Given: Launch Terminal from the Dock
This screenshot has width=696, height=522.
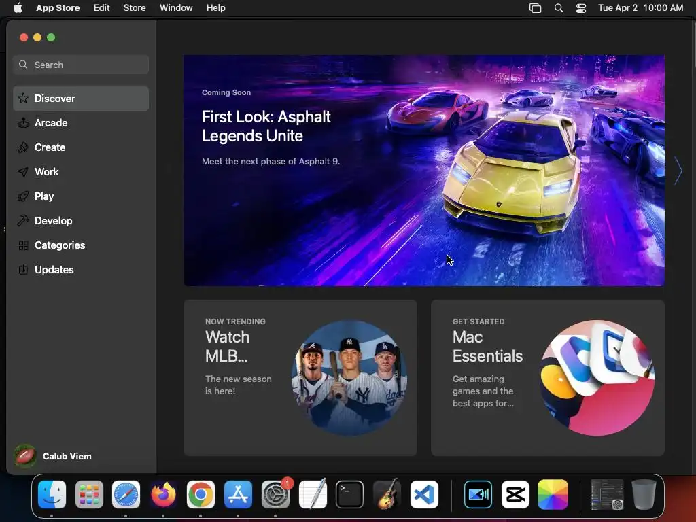Looking at the screenshot, I should (350, 495).
